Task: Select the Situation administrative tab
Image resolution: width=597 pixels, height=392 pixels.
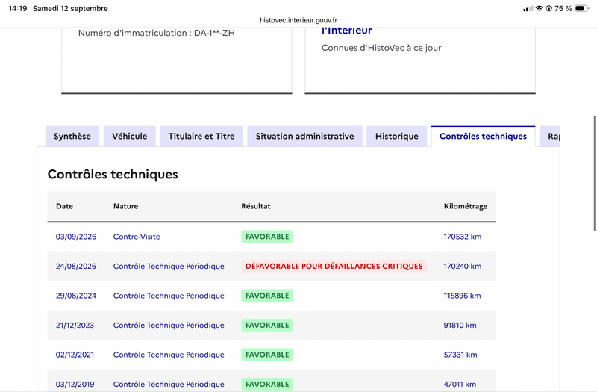Action: 304,137
